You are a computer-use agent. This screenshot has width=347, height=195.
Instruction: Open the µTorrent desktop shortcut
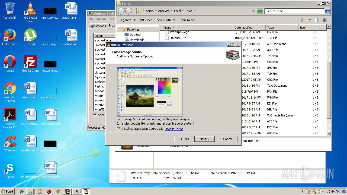pyautogui.click(x=30, y=38)
